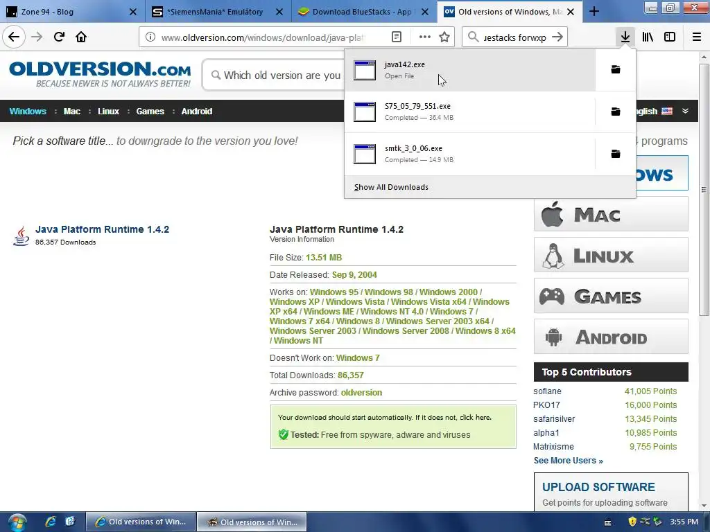Open java142.exe download entry
The height and width of the screenshot is (532, 710).
point(469,70)
